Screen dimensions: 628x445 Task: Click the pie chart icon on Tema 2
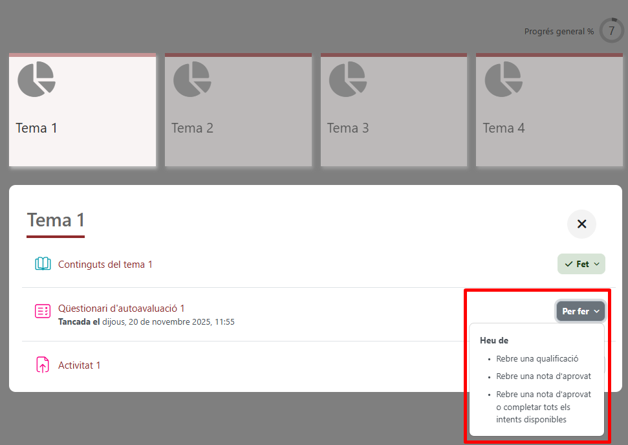[192, 80]
